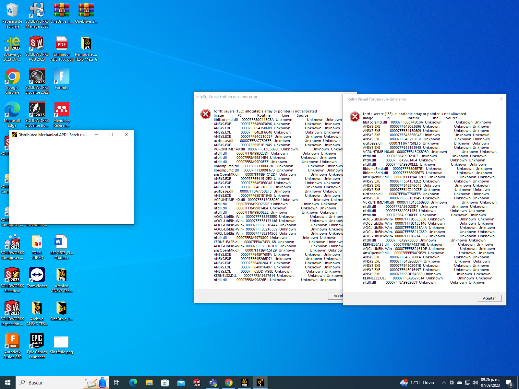519x389 pixels.
Task: Open the Papelera de reciclaje desktop icon
Action: (x=12, y=15)
